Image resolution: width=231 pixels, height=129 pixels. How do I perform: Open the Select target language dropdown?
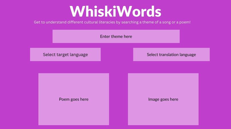(x=65, y=54)
